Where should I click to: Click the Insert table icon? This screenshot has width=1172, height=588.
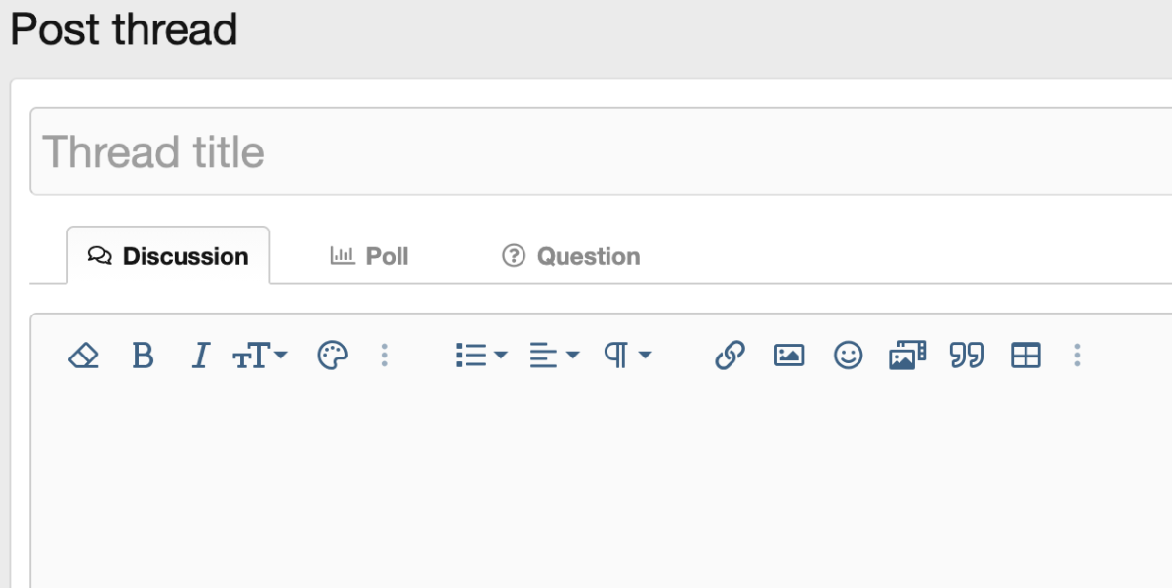[1025, 356]
